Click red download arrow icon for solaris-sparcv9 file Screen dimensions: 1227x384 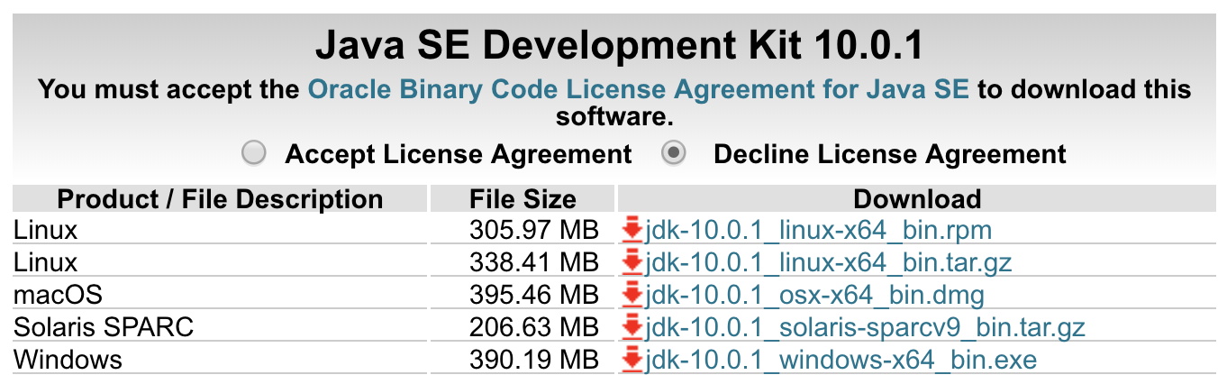(x=632, y=328)
